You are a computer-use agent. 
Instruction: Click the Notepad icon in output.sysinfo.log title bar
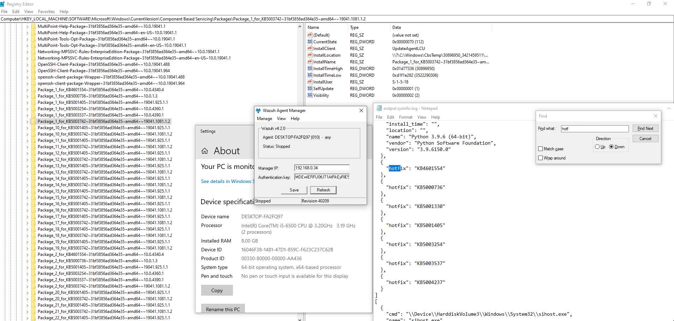coord(379,108)
